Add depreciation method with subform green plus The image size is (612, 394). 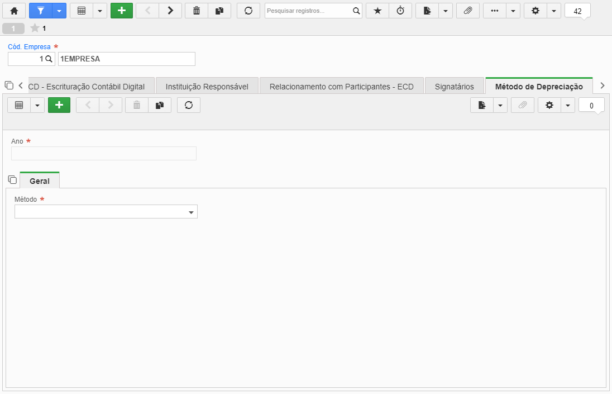click(59, 105)
